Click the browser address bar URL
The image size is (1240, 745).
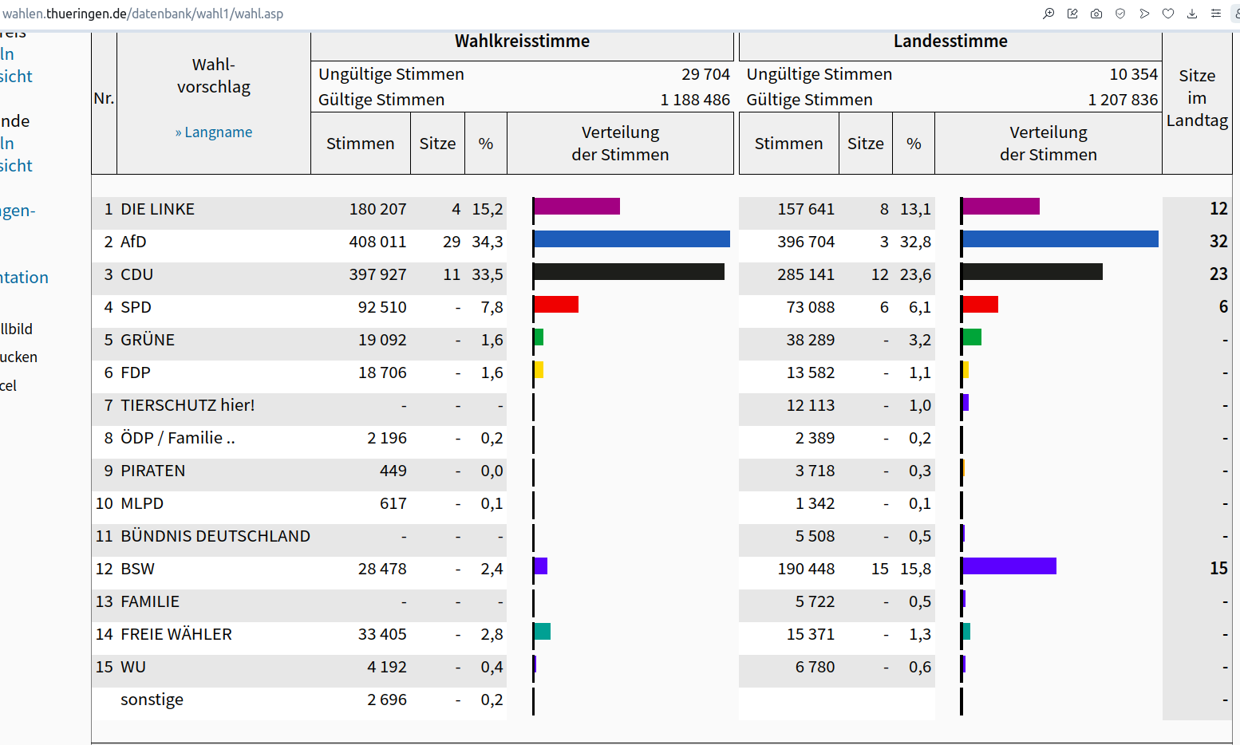tap(143, 14)
